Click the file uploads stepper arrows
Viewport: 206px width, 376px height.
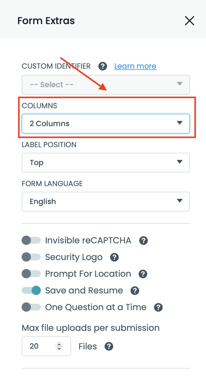(x=59, y=346)
